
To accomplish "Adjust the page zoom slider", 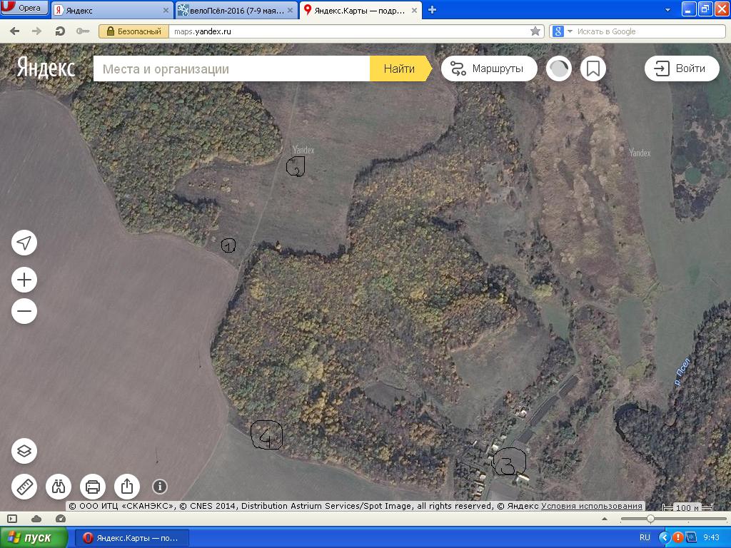I will pyautogui.click(x=650, y=519).
